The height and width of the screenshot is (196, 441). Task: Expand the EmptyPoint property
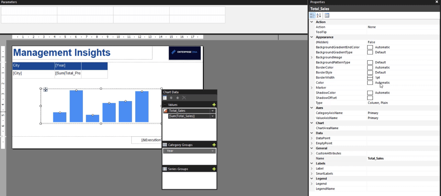[x=312, y=143]
